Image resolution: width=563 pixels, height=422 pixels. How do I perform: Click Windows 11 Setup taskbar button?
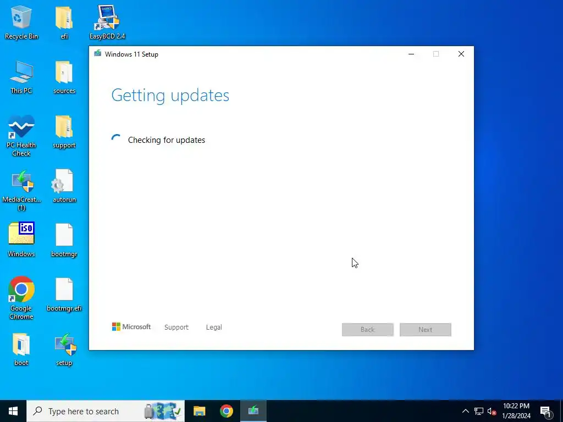pyautogui.click(x=253, y=411)
